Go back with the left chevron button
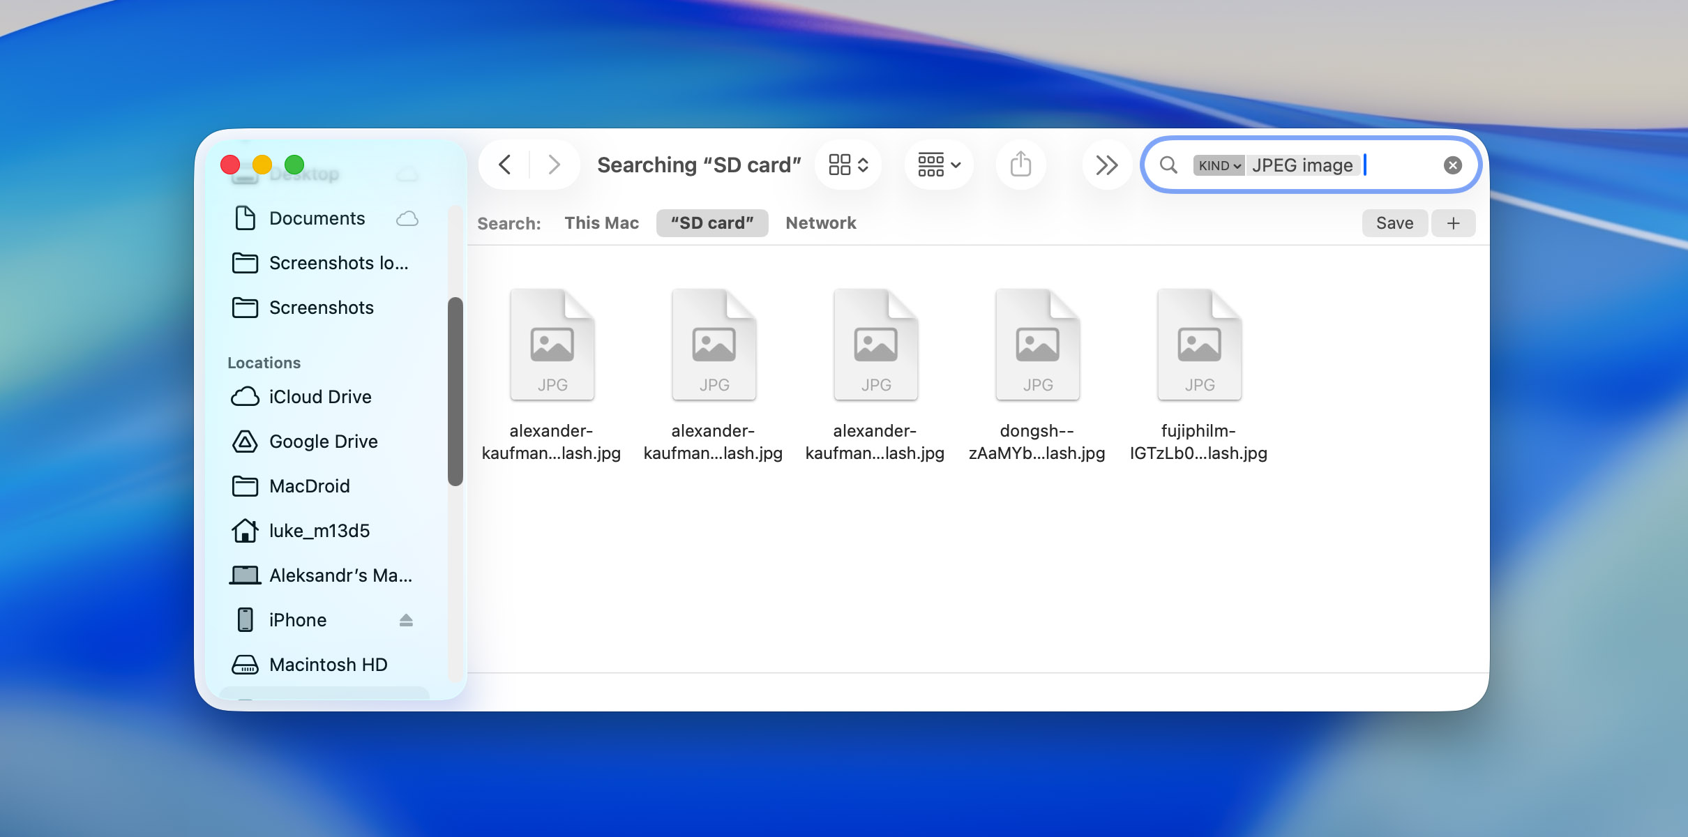The height and width of the screenshot is (837, 1688). pyautogui.click(x=505, y=165)
